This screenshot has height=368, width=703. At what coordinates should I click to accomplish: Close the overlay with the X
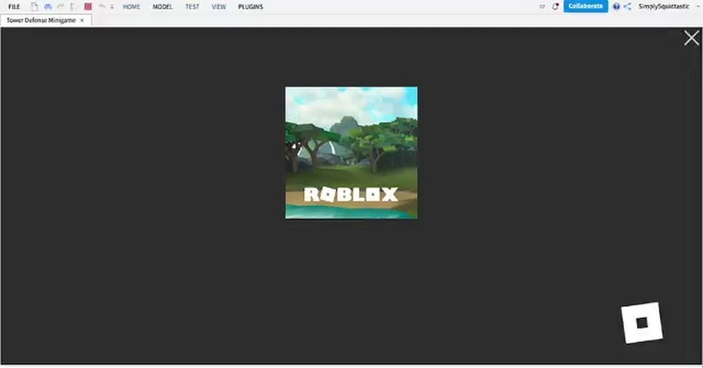click(691, 38)
